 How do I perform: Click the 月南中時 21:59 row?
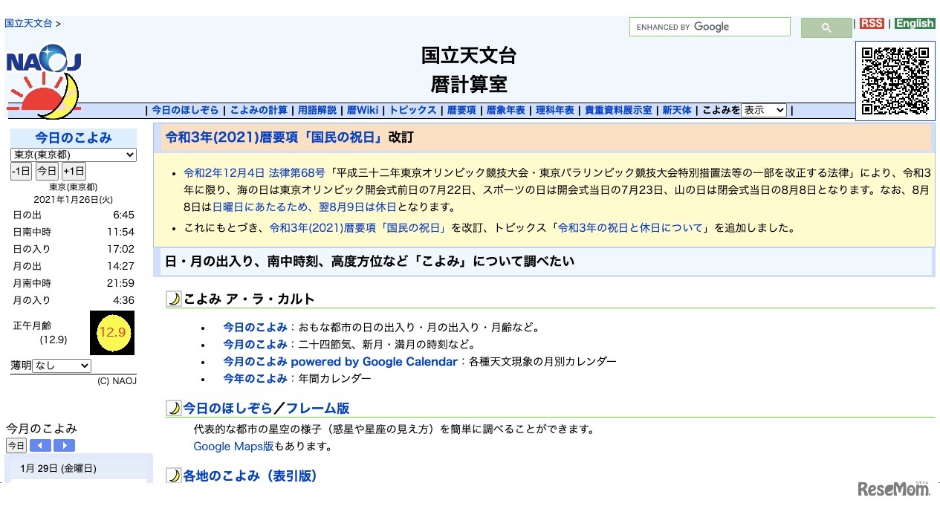[x=74, y=283]
